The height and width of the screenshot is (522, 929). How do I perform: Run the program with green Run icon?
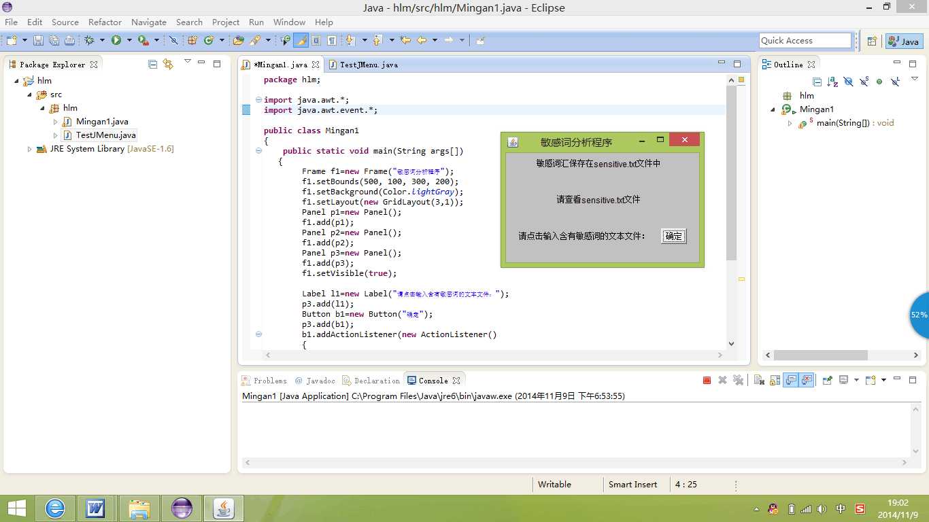tap(116, 41)
